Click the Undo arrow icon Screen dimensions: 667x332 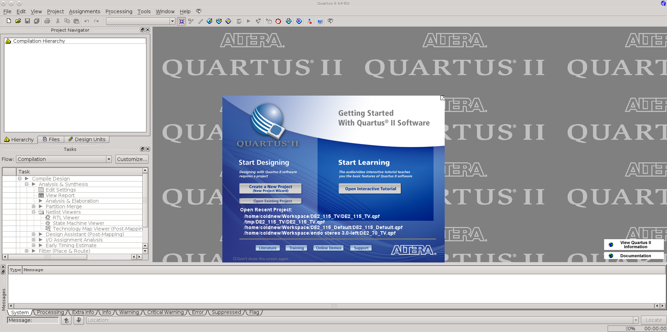point(87,21)
